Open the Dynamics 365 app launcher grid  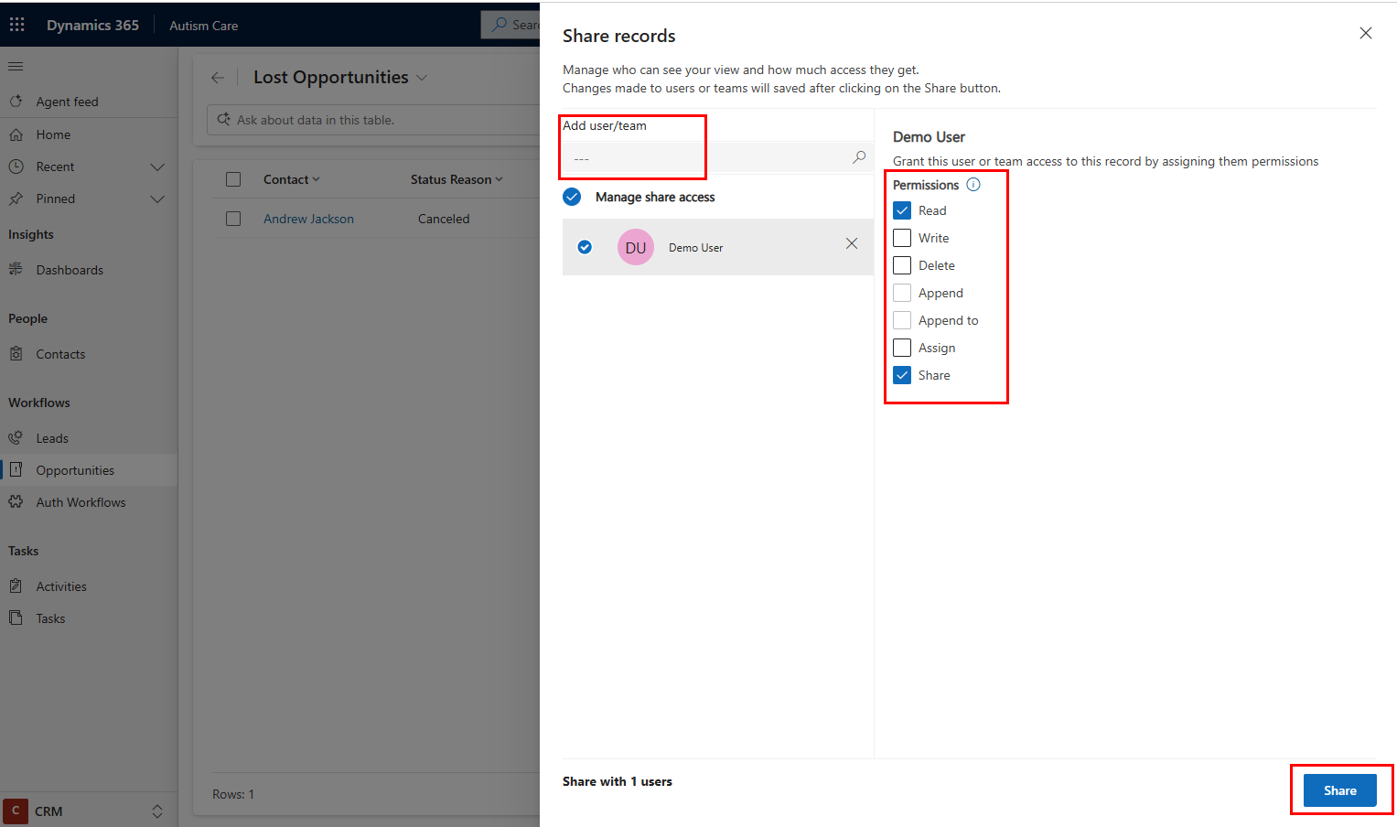pos(17,25)
